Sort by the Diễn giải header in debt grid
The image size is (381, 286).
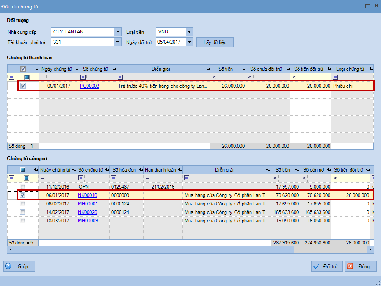point(224,170)
